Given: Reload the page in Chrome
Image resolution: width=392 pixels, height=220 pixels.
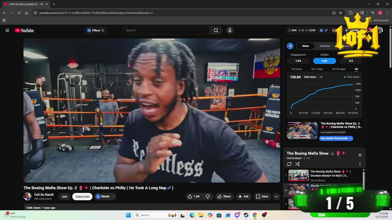Looking at the screenshot, I should [19, 13].
